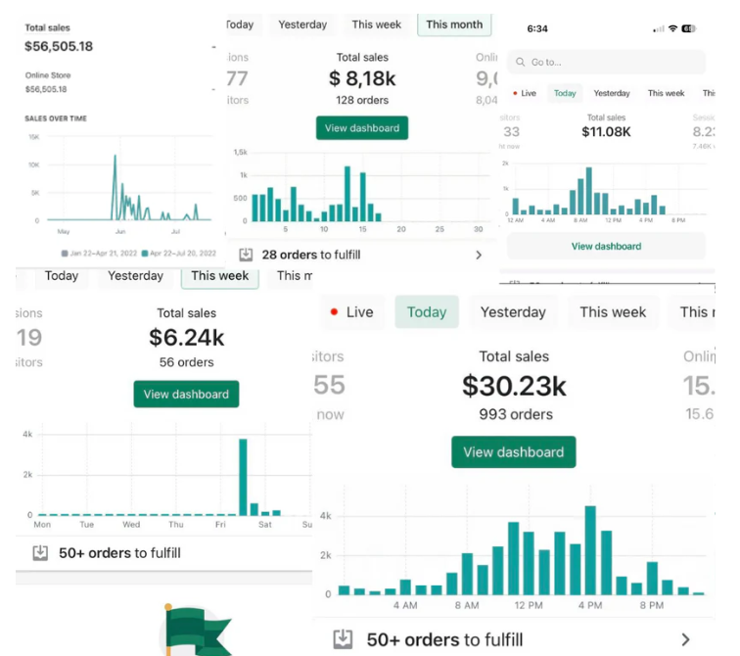
Task: Click the SALES OVER TIME heading
Action: (x=56, y=118)
